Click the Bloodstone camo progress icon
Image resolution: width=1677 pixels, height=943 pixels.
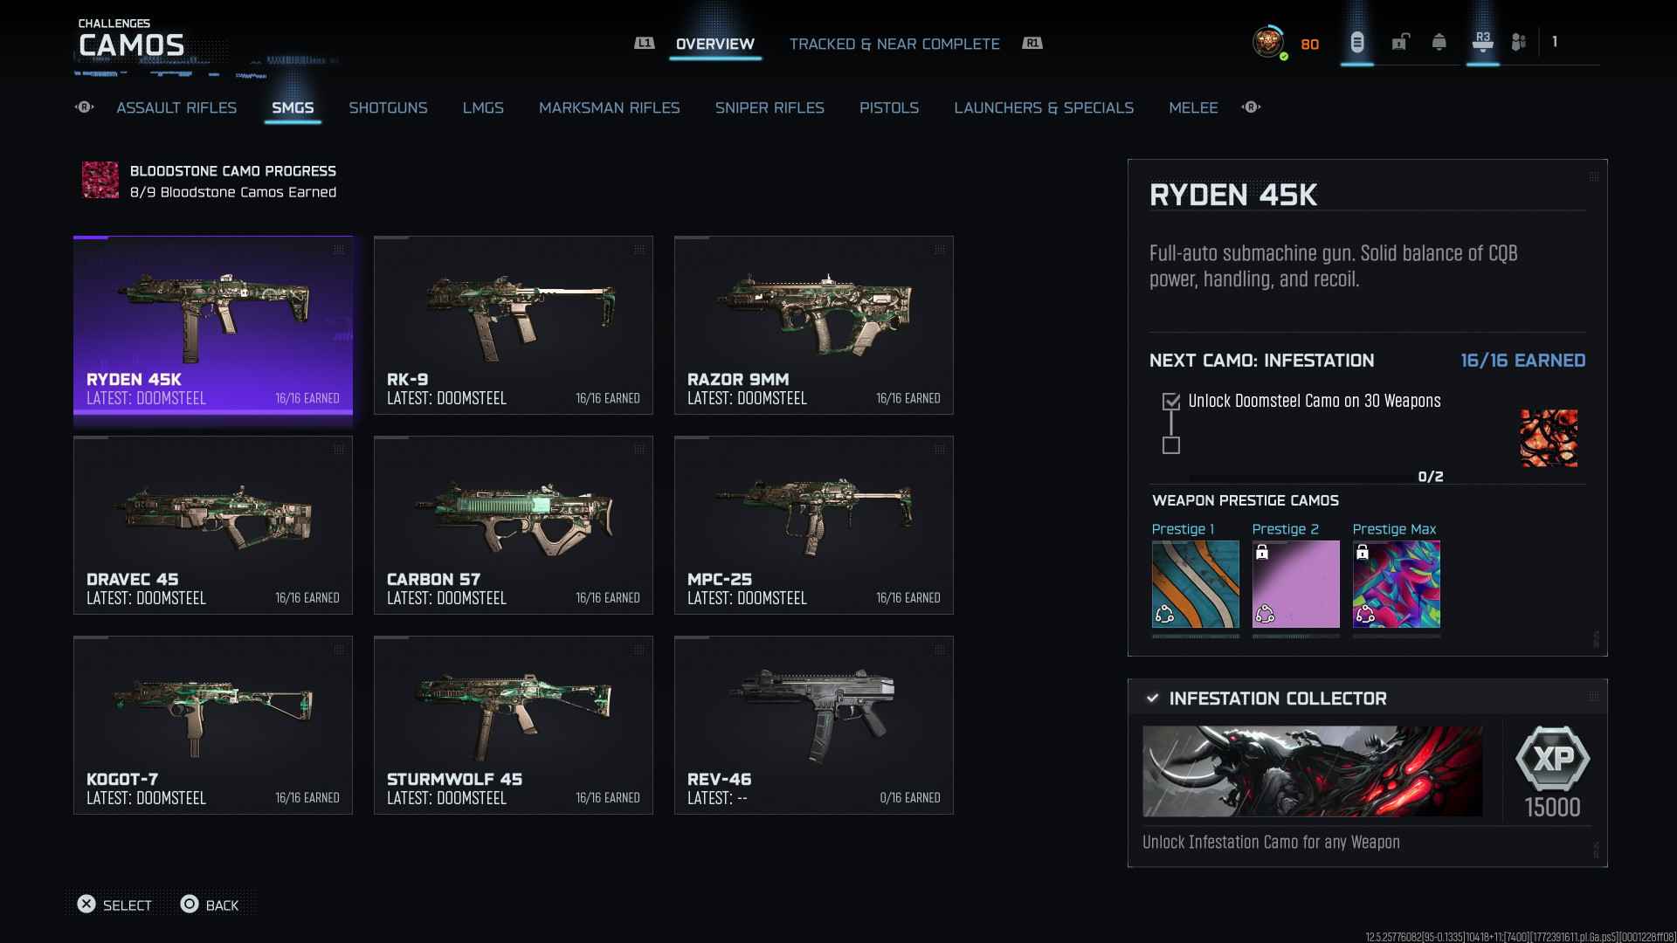(x=100, y=180)
